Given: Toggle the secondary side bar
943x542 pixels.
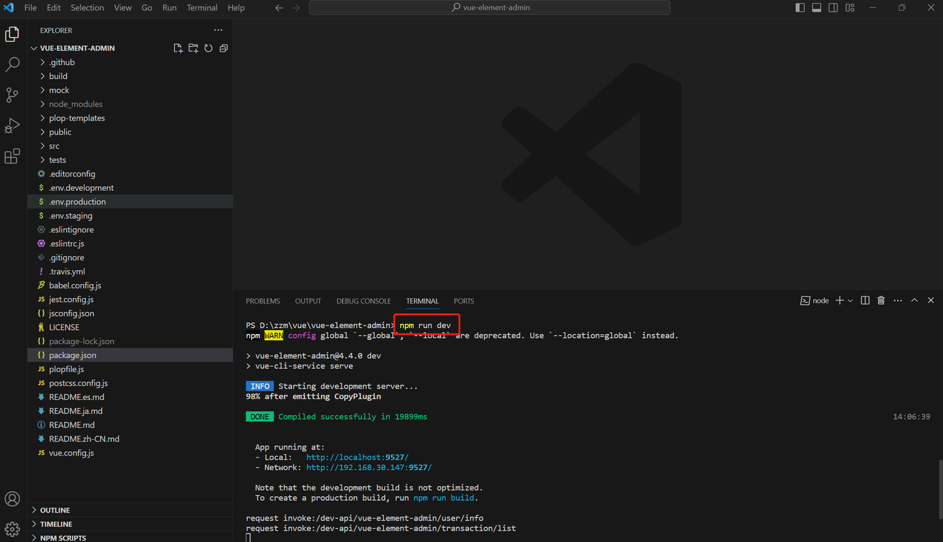Looking at the screenshot, I should pyautogui.click(x=833, y=8).
